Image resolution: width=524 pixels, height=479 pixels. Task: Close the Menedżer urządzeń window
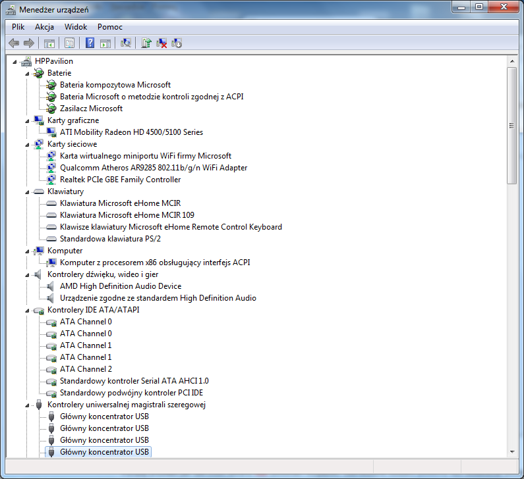tap(504, 7)
